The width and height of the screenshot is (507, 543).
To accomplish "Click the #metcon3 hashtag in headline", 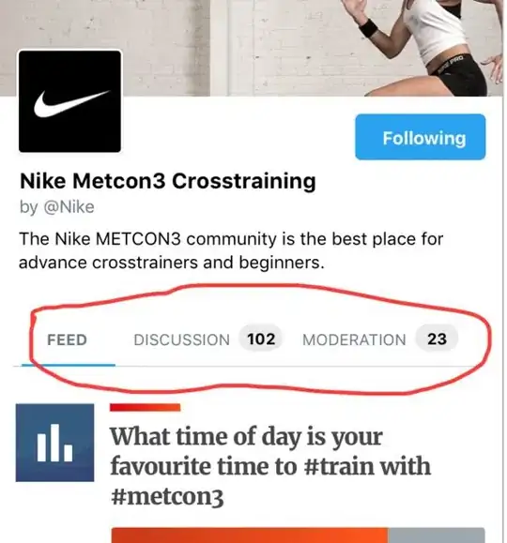I will coord(167,496).
